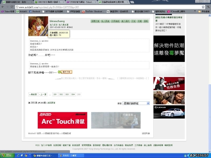Open the YouTube - Broadcast bookmark

coord(93,12)
